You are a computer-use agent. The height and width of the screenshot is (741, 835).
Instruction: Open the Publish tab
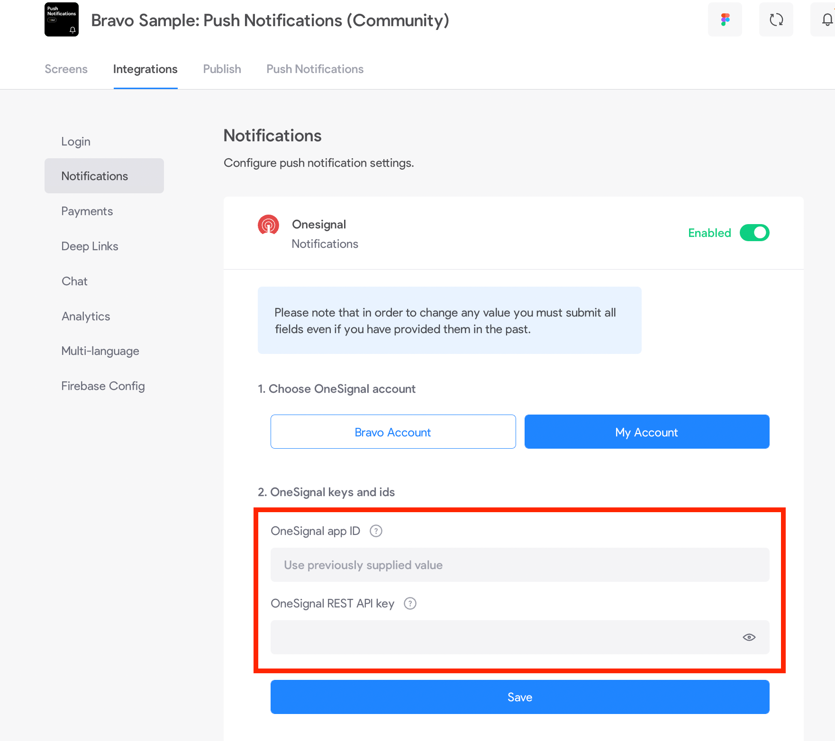(222, 69)
